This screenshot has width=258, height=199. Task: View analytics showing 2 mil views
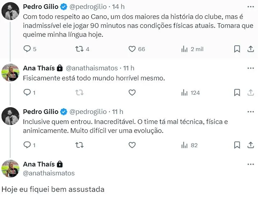[185, 49]
